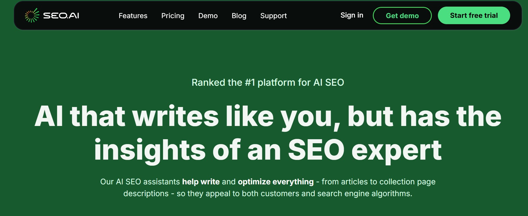The width and height of the screenshot is (528, 216).
Task: Click the bold 'help write' text
Action: point(201,181)
